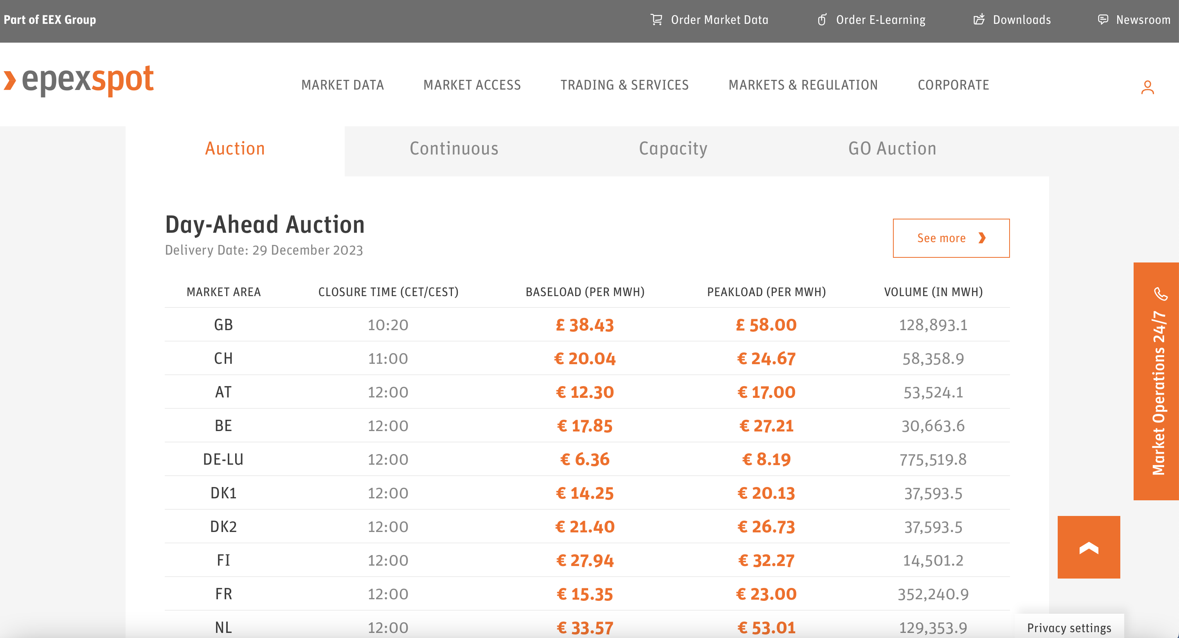This screenshot has height=638, width=1179.
Task: Click the mouse icon beside Order E-Learning
Action: click(822, 20)
